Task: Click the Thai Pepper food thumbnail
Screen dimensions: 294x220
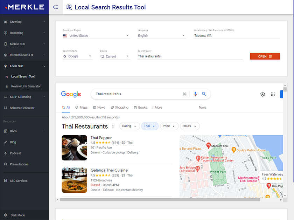Action: (75, 148)
